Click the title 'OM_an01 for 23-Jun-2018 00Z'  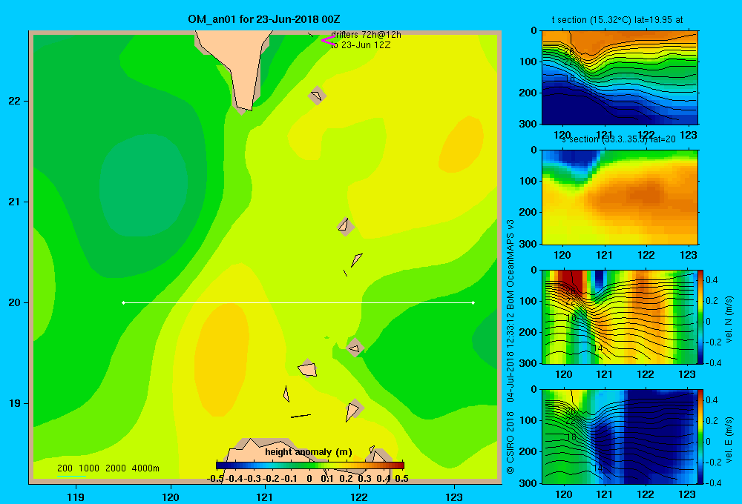click(263, 19)
